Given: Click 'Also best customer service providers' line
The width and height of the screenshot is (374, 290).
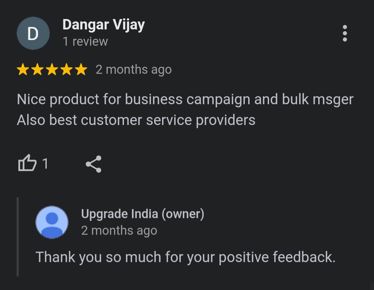Looking at the screenshot, I should [136, 120].
